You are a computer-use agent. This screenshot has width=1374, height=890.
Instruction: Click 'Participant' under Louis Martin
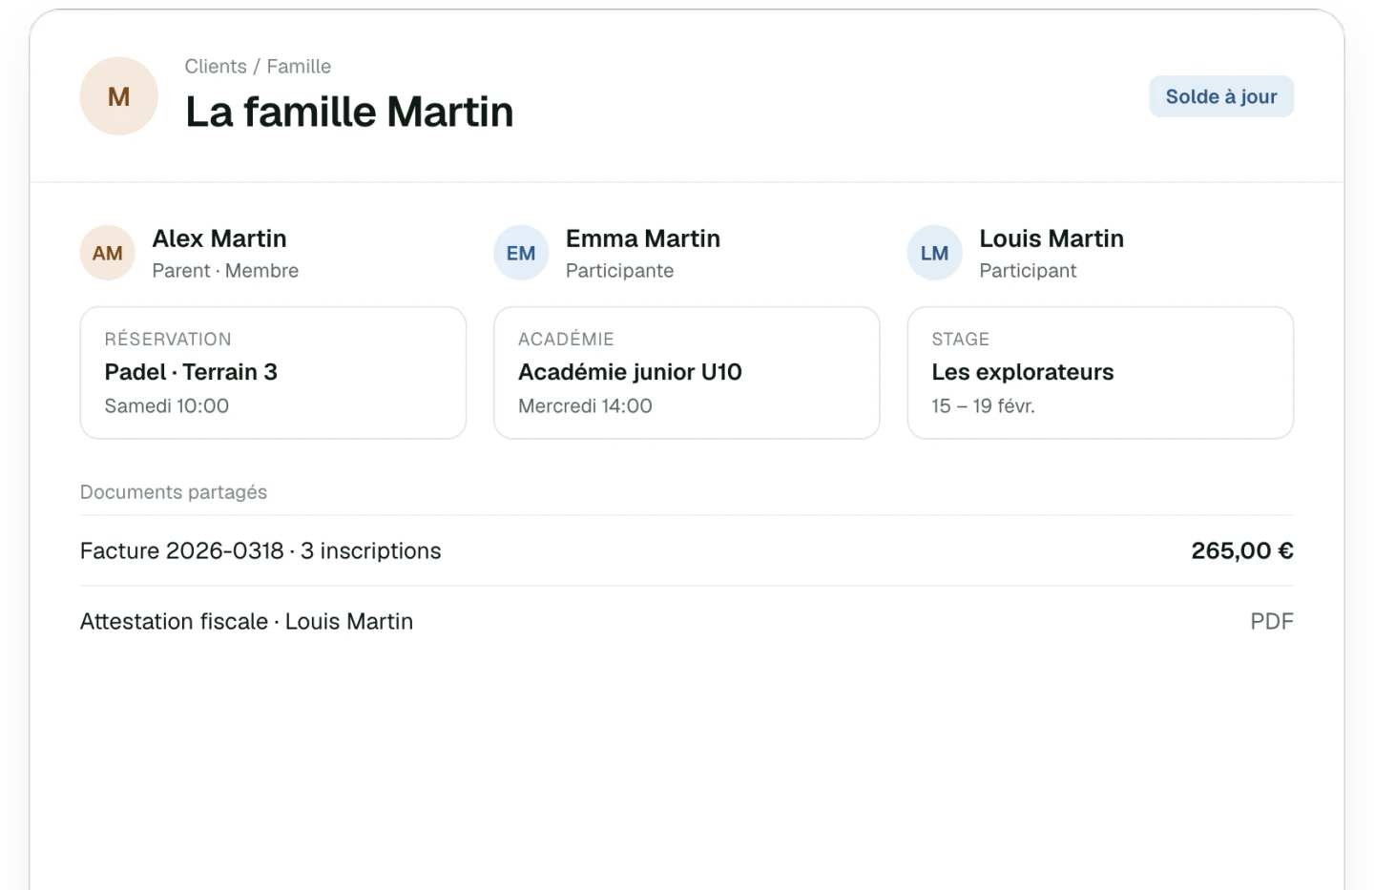[1028, 271]
